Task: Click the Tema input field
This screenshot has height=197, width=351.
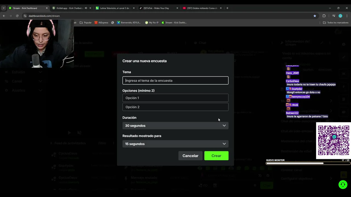Action: tap(175, 80)
